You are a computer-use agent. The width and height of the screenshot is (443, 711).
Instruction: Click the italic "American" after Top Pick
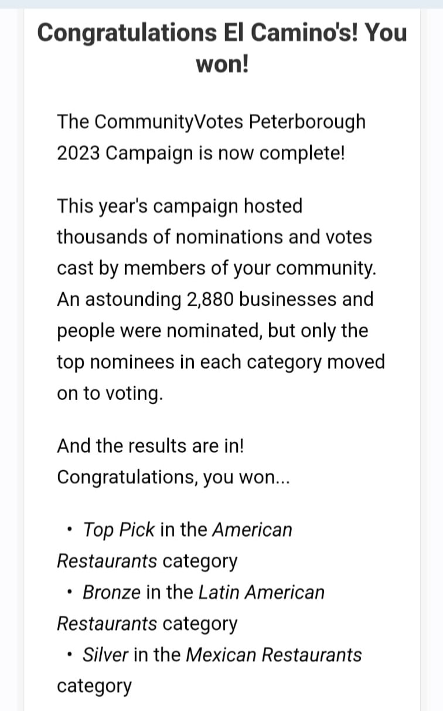pyautogui.click(x=252, y=530)
